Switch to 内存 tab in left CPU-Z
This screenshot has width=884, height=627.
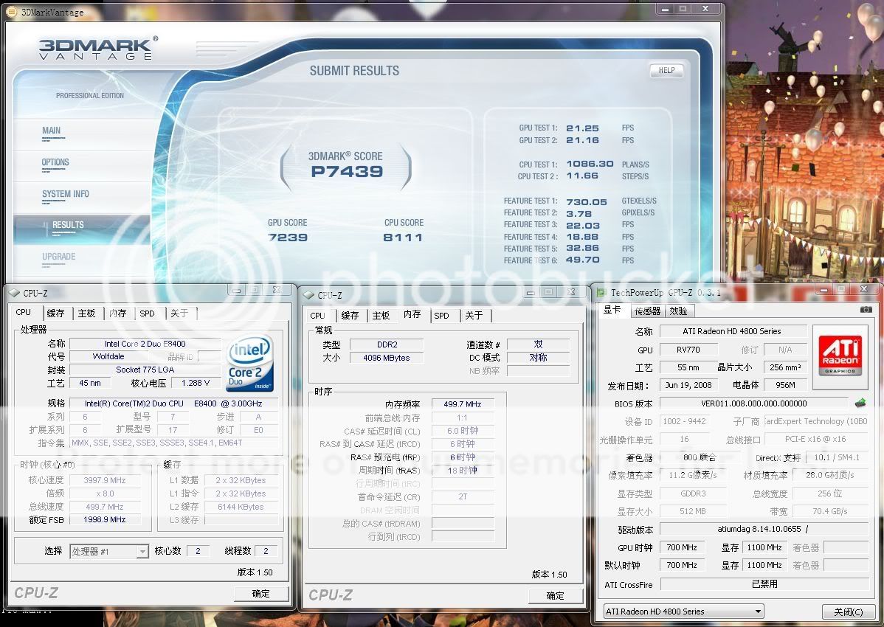pos(118,313)
